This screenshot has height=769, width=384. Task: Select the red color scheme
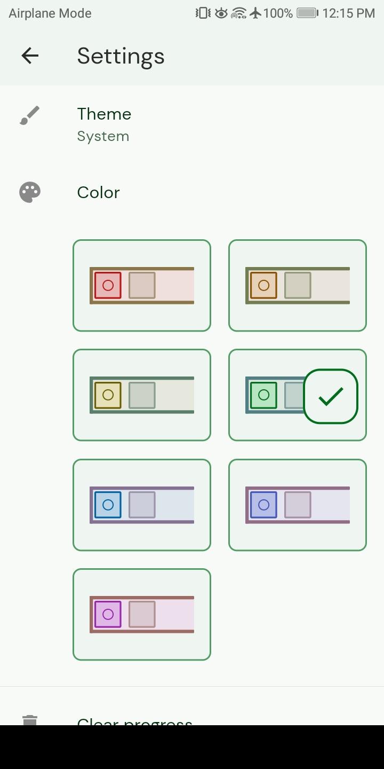142,286
